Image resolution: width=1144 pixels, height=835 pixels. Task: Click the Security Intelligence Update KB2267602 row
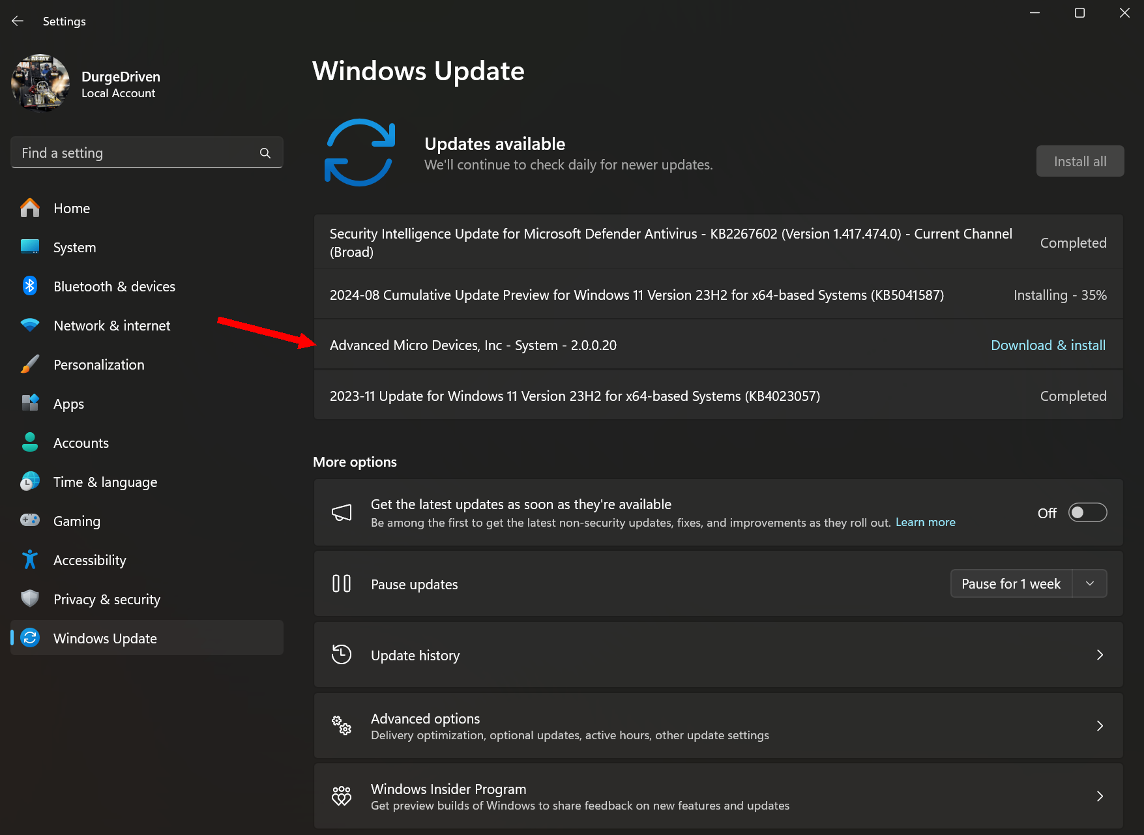pyautogui.click(x=718, y=242)
